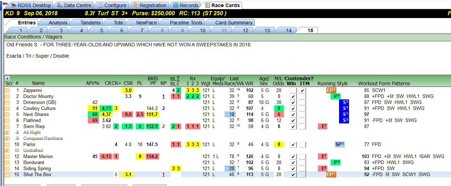Viewport: 451px width, 186px height.
Task: Select the Race Cards tab
Action: pos(221,5)
